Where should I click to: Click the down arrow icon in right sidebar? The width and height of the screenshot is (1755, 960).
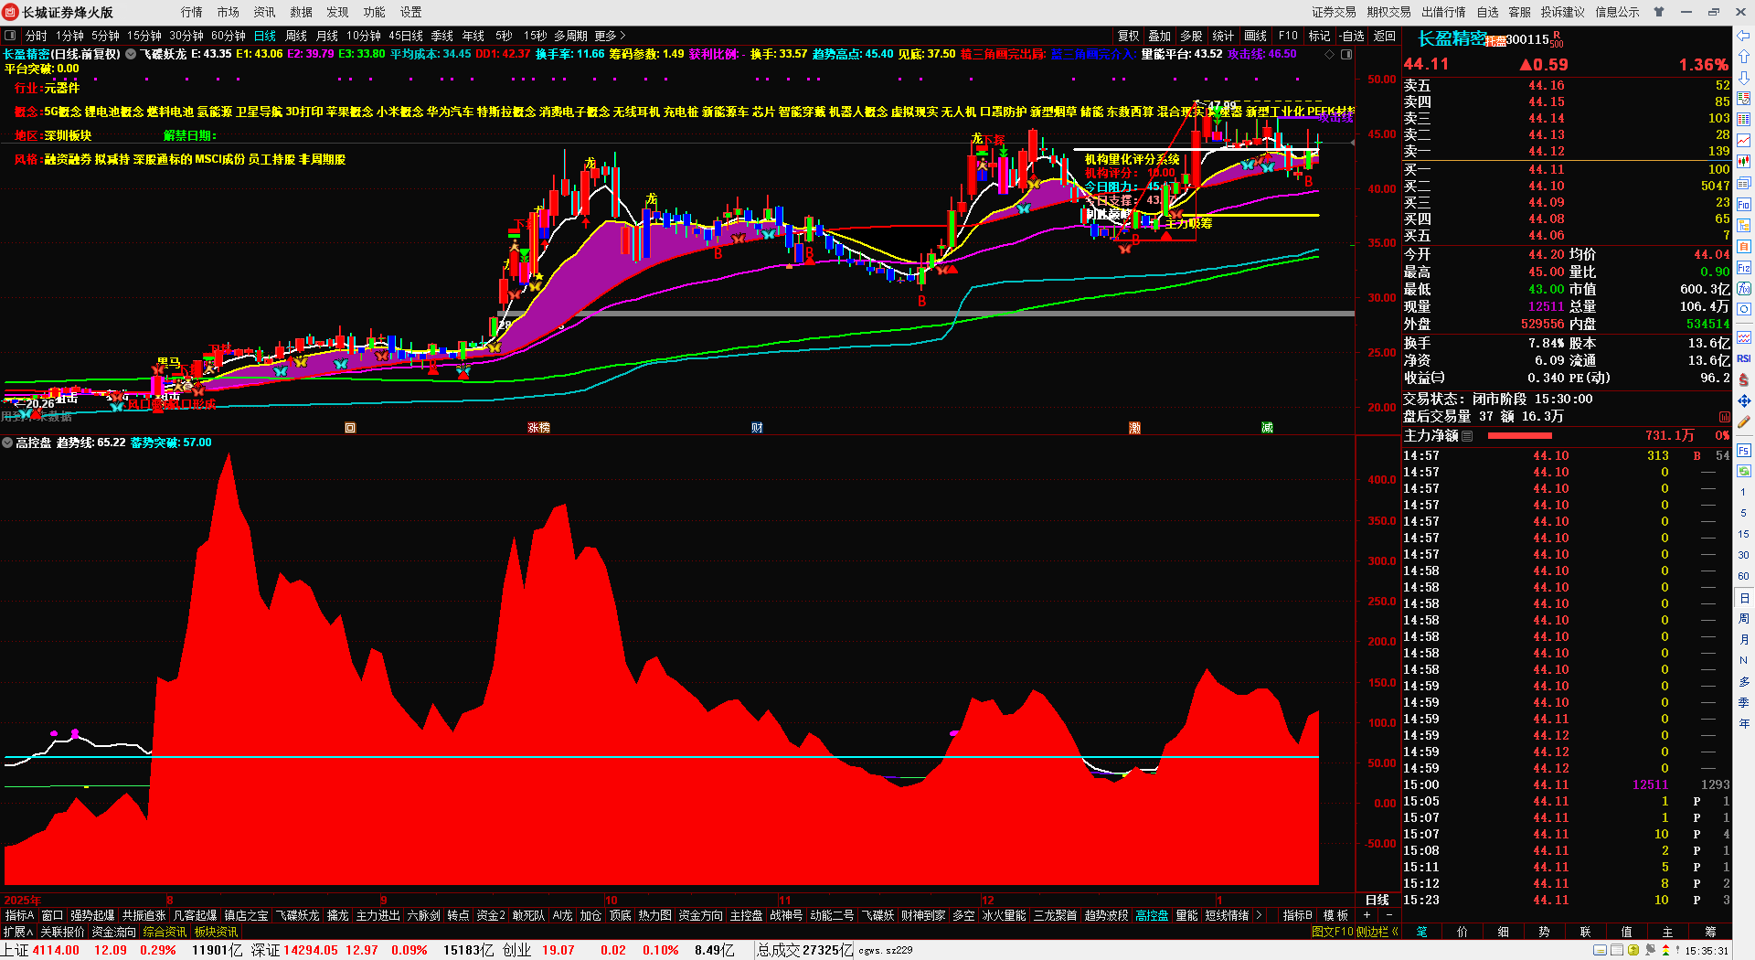click(1743, 78)
